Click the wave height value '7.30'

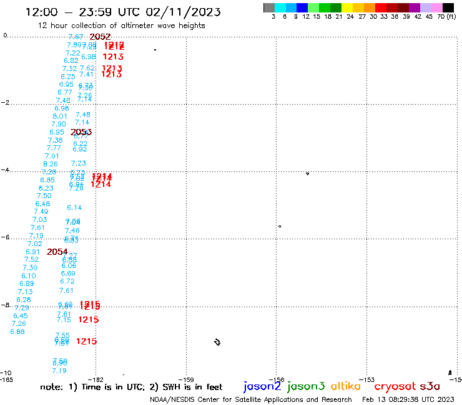pyautogui.click(x=30, y=268)
